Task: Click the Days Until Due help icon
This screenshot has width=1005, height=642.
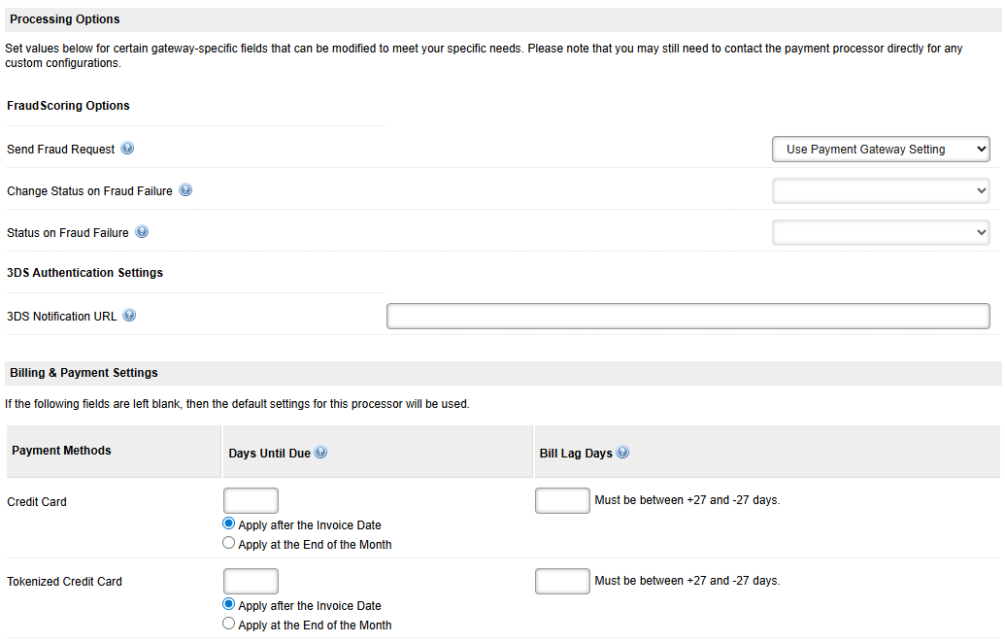Action: pos(321,451)
